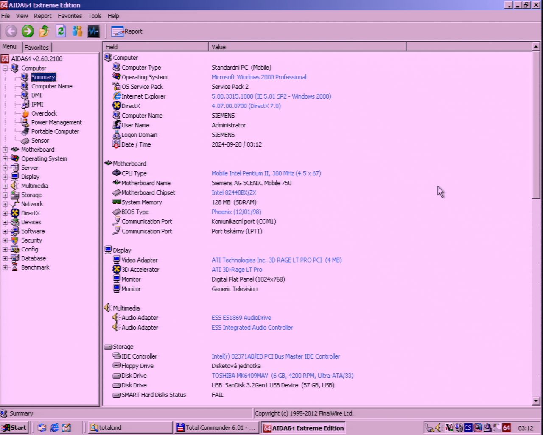Open the Intel 82440BX/ZX chipset link

point(234,193)
